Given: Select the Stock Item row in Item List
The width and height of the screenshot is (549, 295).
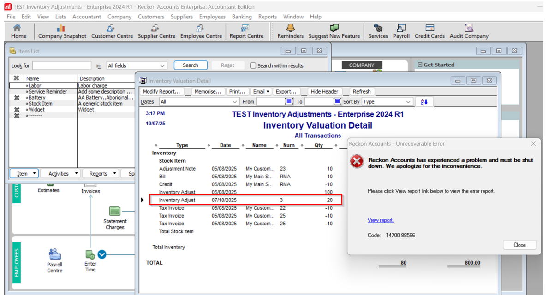Looking at the screenshot, I should pyautogui.click(x=72, y=104).
